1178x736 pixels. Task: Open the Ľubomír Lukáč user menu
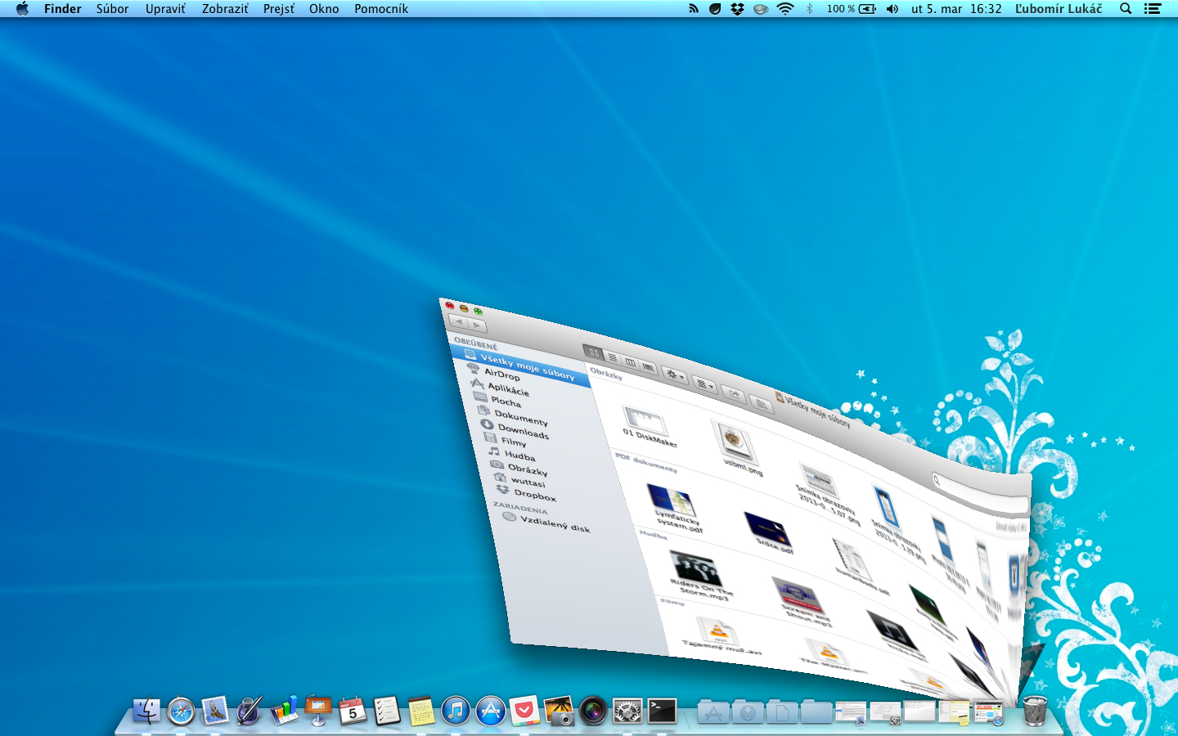1059,9
